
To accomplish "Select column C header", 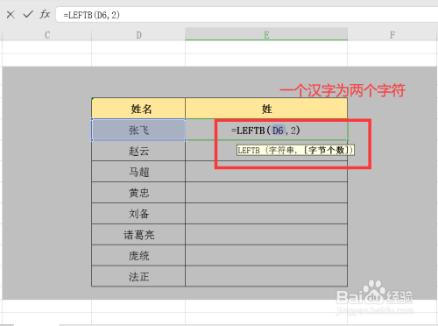I will click(47, 35).
